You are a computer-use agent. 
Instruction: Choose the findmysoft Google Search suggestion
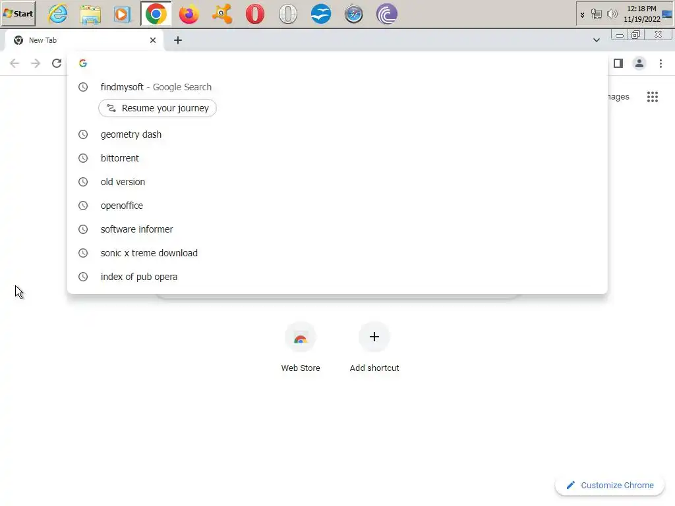point(337,87)
